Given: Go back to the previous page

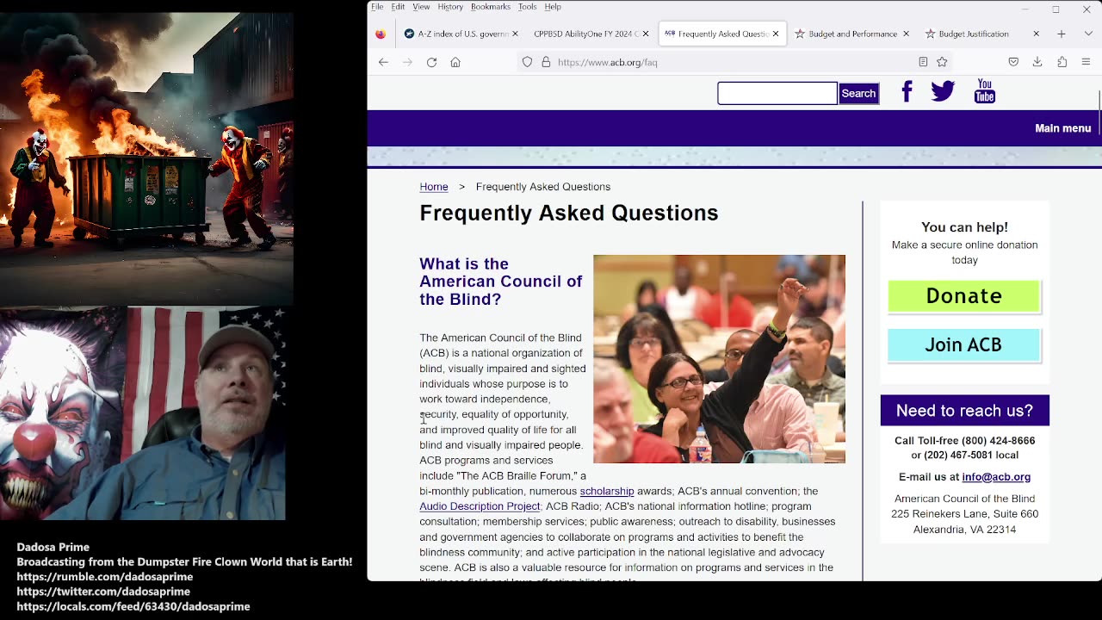Looking at the screenshot, I should (383, 62).
